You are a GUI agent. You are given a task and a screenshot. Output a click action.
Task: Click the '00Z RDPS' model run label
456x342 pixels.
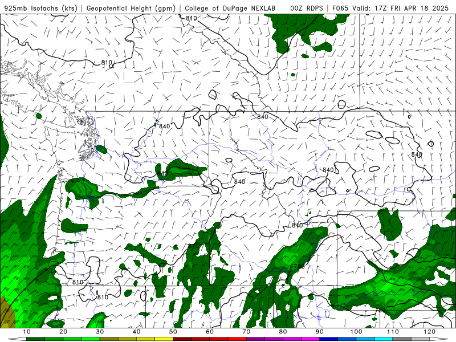(307, 9)
